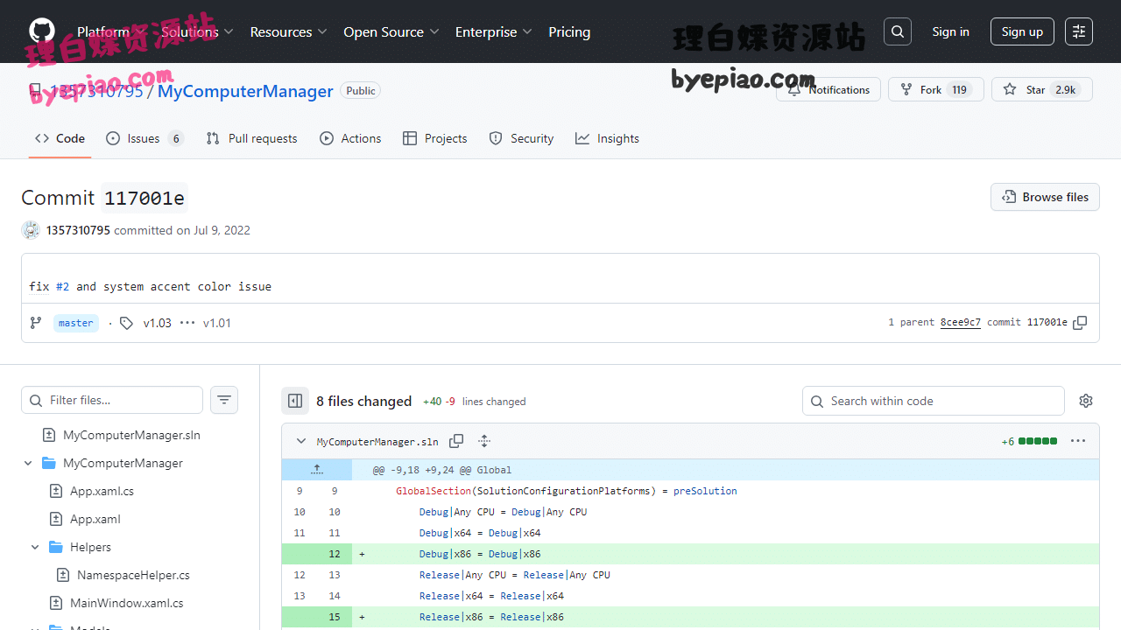This screenshot has height=630, width=1121.
Task: Copy the MyComputerManager.sln file path
Action: [x=456, y=442]
